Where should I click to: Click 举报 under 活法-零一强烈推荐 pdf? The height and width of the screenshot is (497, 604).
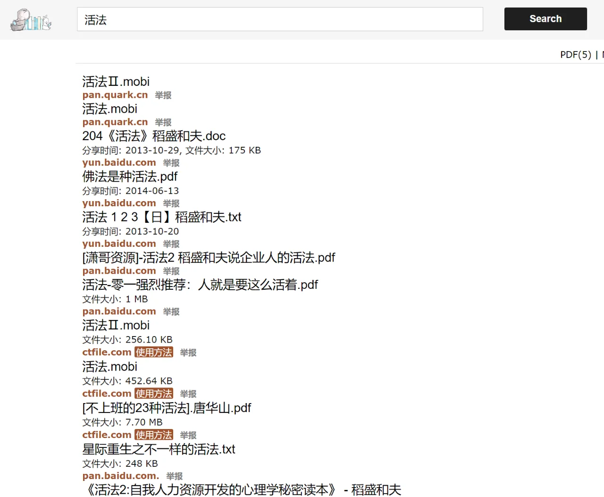[x=171, y=312]
